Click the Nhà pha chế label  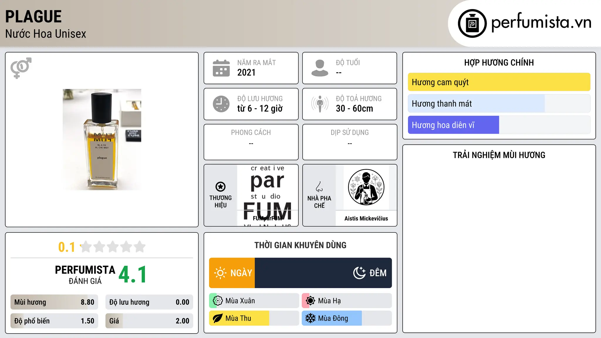(x=319, y=202)
